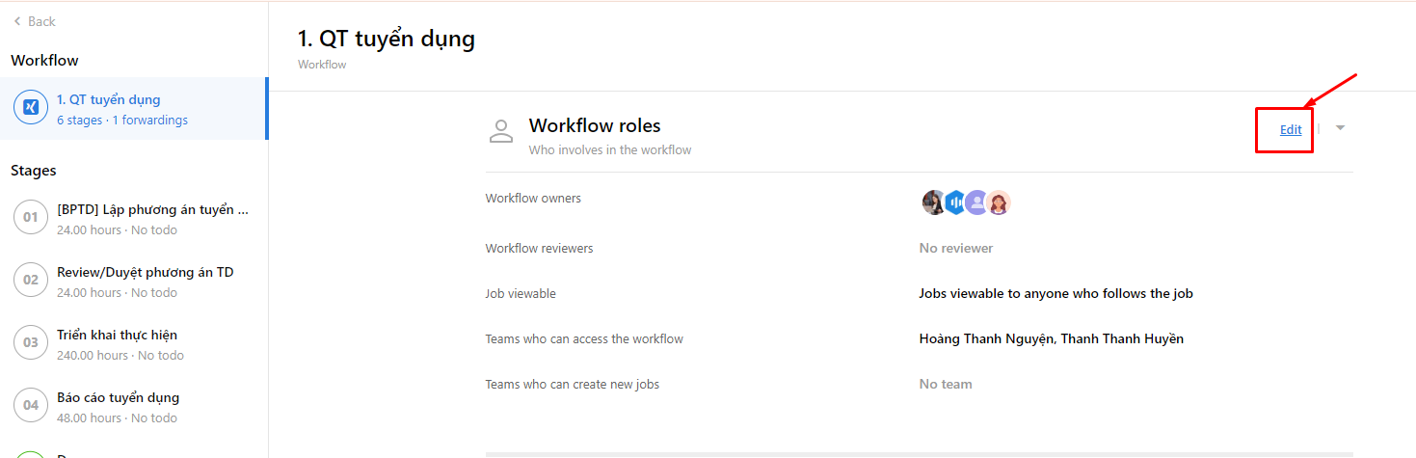The image size is (1416, 458).
Task: Select stage 01 number circle
Action: coord(31,218)
